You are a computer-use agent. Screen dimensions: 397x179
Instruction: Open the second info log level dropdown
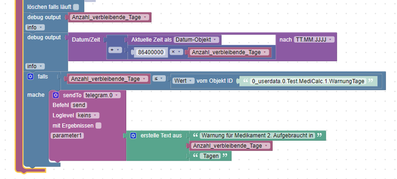(x=35, y=66)
